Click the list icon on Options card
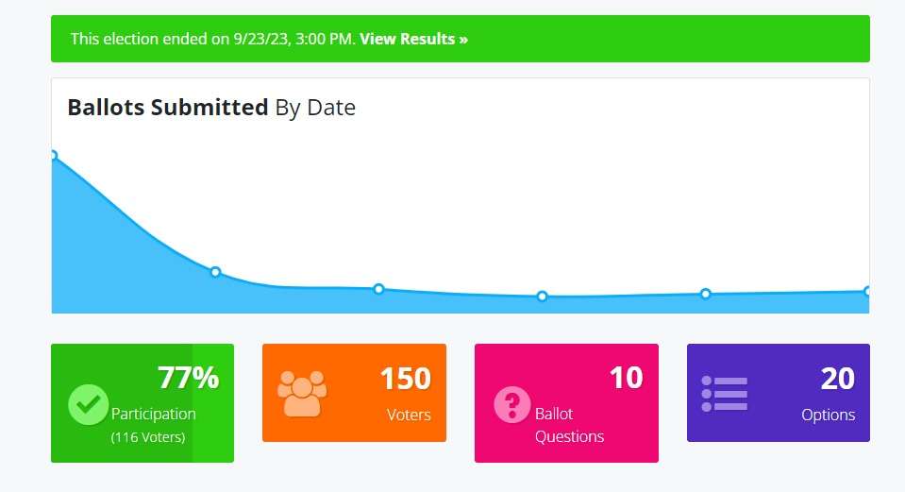This screenshot has width=905, height=492. pos(724,394)
